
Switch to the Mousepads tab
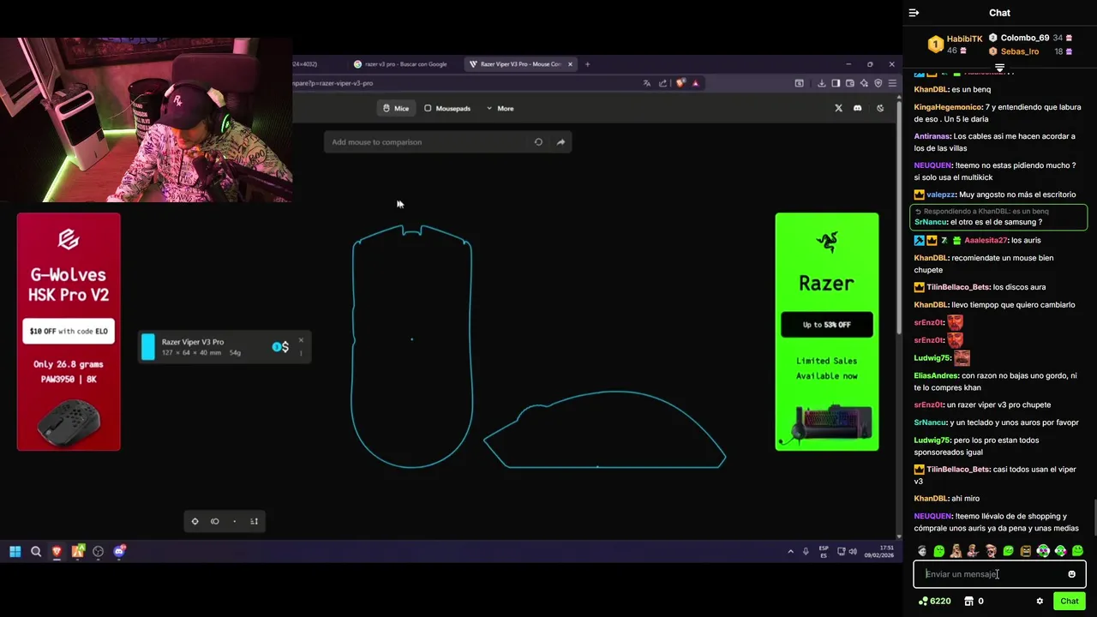447,108
